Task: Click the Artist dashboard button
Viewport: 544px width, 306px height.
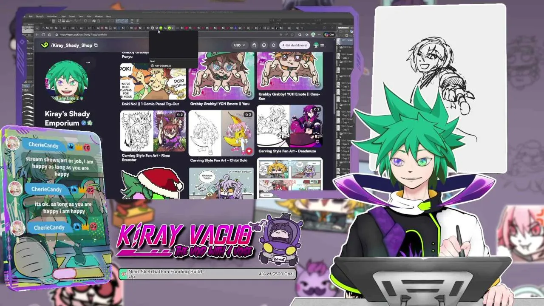Action: 294,45
